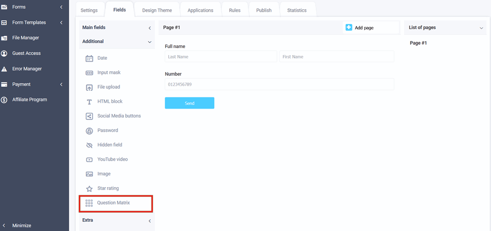491x231 pixels.
Task: Switch to the Design Theme tab
Action: pyautogui.click(x=157, y=10)
